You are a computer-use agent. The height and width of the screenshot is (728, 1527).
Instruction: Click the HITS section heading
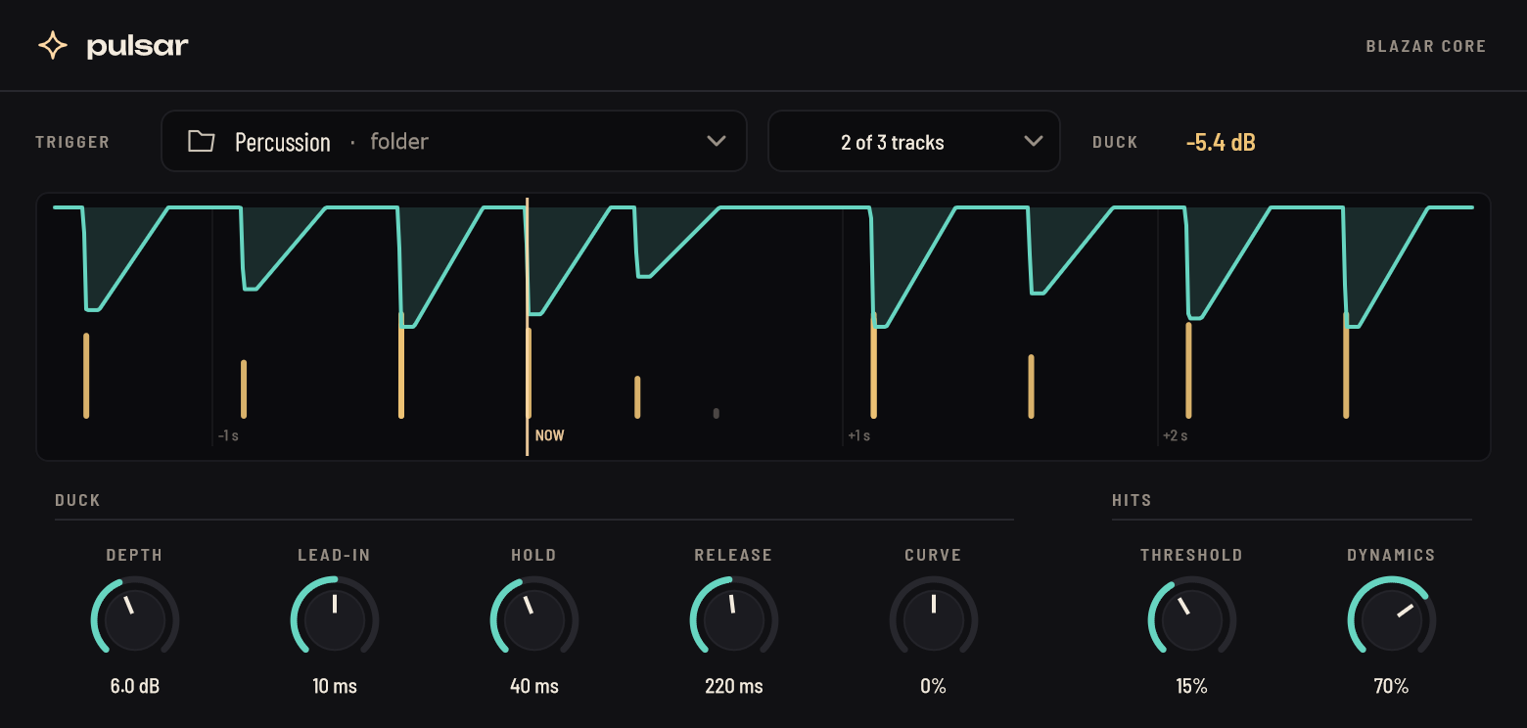1132,500
